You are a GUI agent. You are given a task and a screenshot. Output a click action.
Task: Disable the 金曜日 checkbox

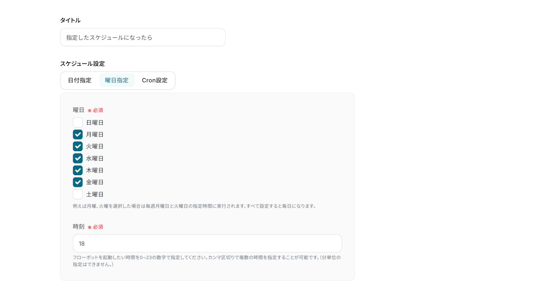click(78, 182)
